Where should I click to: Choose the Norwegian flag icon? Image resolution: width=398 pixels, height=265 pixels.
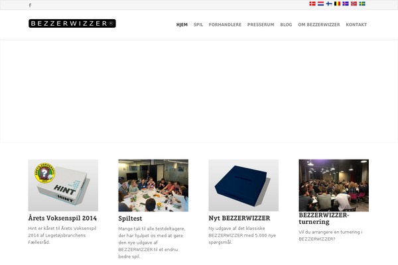tap(354, 3)
